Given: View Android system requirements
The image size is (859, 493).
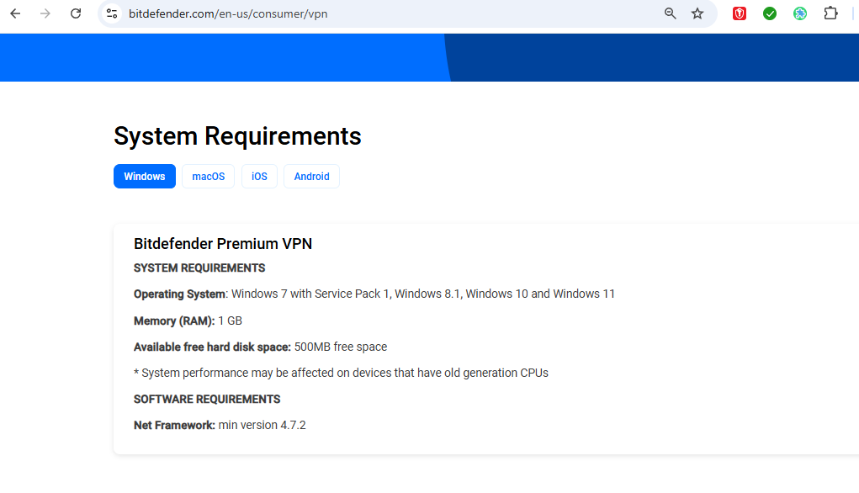Looking at the screenshot, I should (311, 176).
